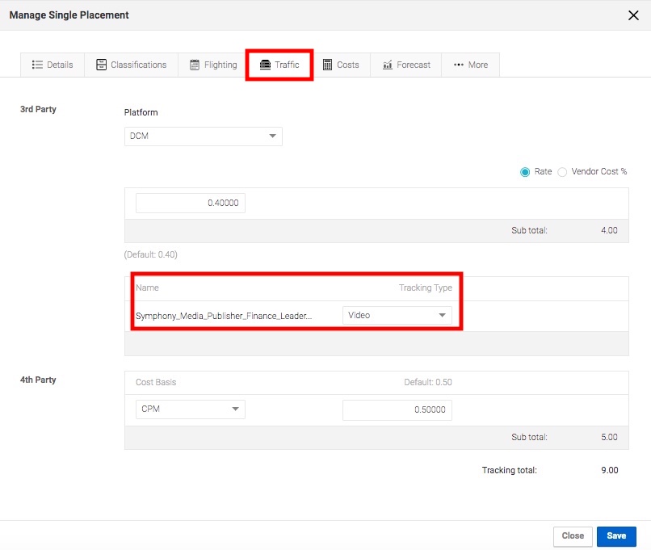Switch to the Forecast tab
The width and height of the screenshot is (651, 550).
point(406,65)
